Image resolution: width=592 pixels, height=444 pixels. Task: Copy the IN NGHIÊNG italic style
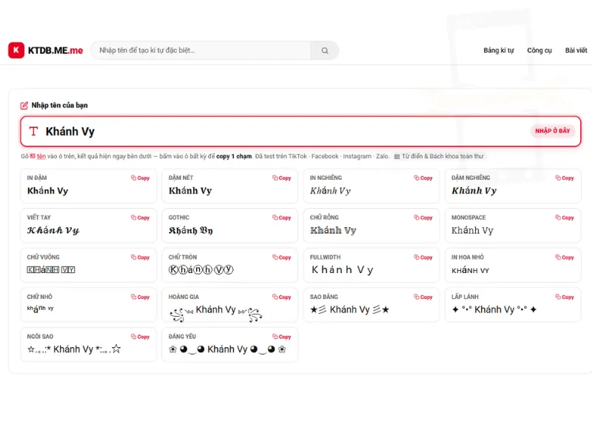[423, 178]
